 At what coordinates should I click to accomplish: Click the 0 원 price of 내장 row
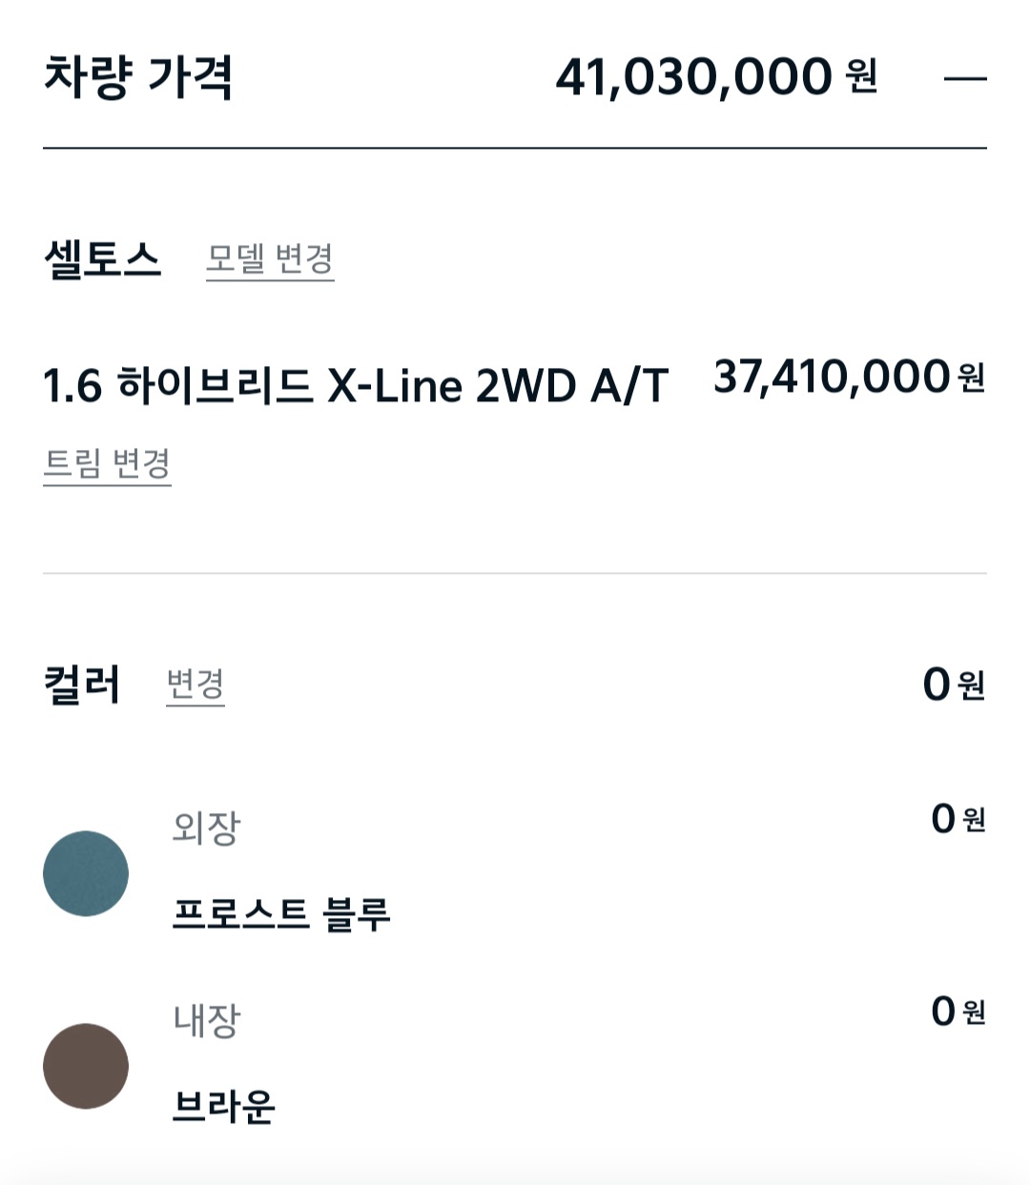point(958,1011)
